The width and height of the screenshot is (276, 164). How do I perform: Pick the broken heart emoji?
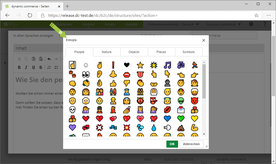(x=99, y=119)
